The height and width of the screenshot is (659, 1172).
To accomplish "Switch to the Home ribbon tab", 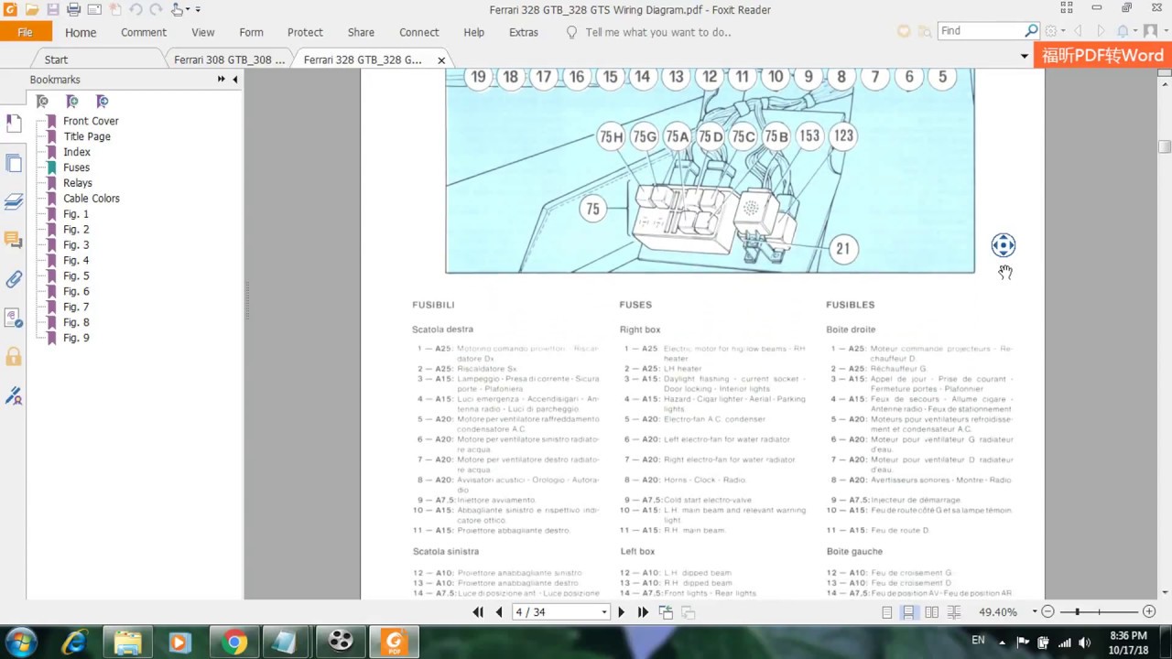I will click(81, 32).
